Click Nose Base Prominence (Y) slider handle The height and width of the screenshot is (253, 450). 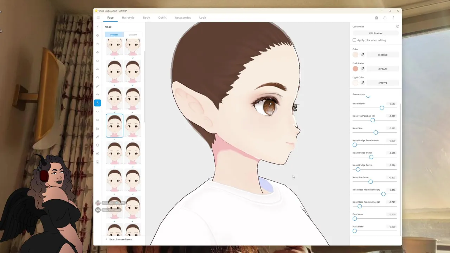click(384, 194)
